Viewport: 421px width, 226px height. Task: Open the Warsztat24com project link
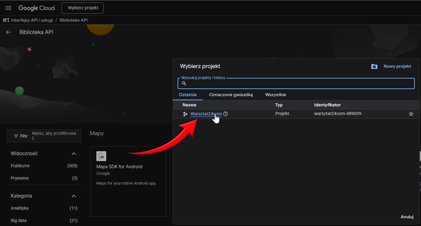click(206, 114)
